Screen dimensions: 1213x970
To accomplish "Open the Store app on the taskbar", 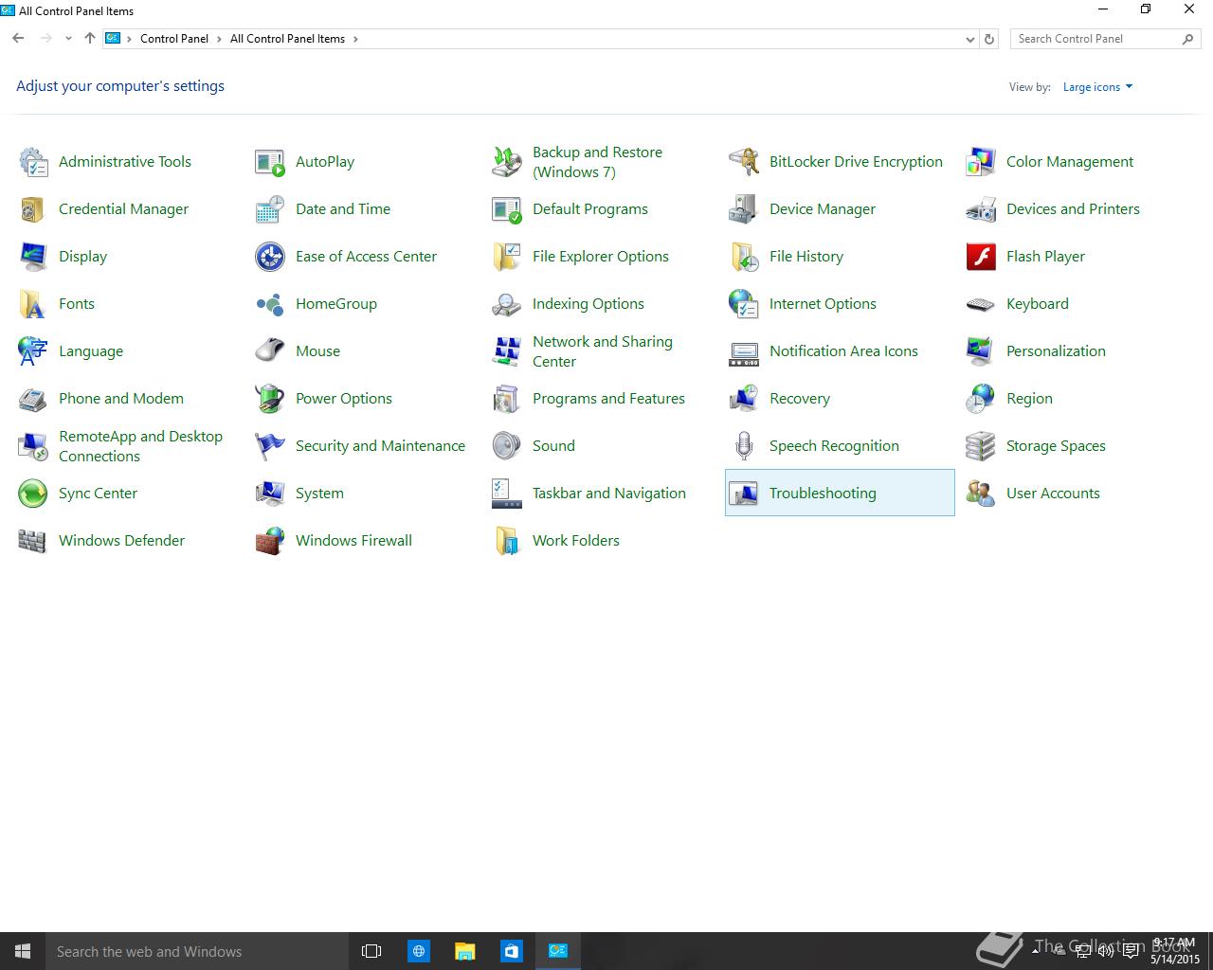I will [x=511, y=951].
